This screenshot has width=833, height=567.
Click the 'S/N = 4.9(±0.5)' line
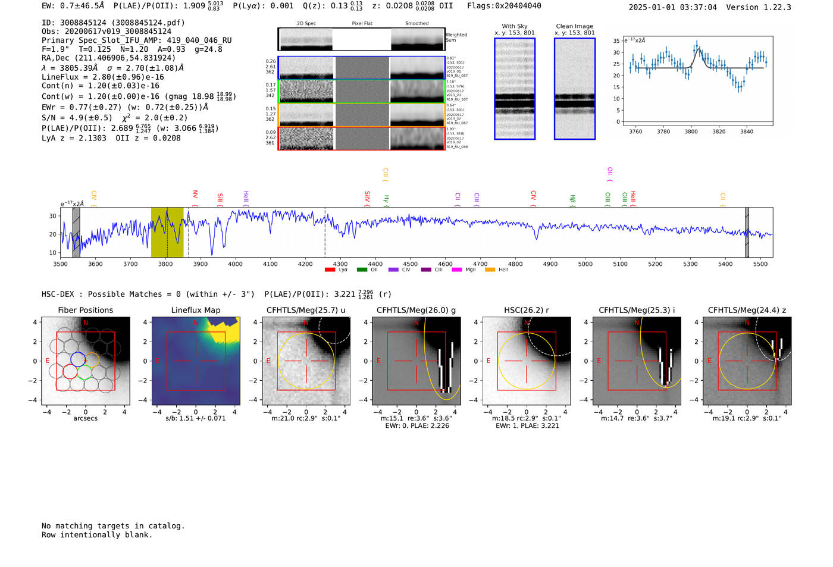point(77,118)
